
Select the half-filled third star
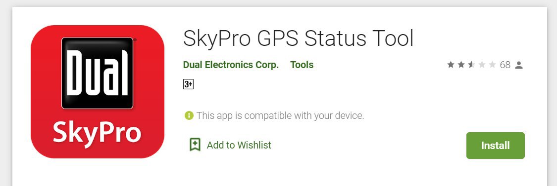(471, 65)
